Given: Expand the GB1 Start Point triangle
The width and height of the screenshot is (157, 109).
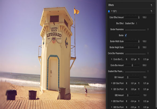Looking at the screenshot, I should point(112,83).
